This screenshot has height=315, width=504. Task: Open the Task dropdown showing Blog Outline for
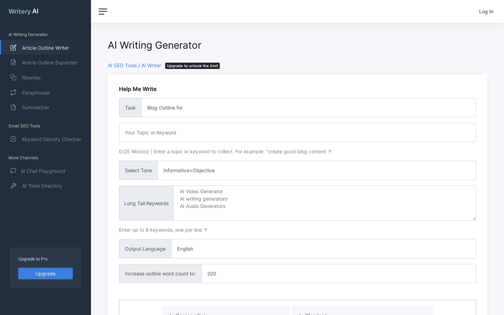[x=308, y=107]
